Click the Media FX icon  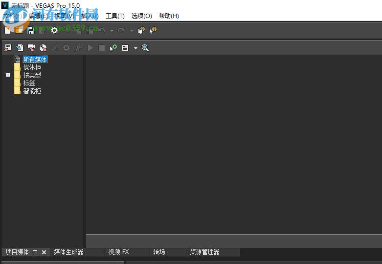pyautogui.click(x=78, y=48)
